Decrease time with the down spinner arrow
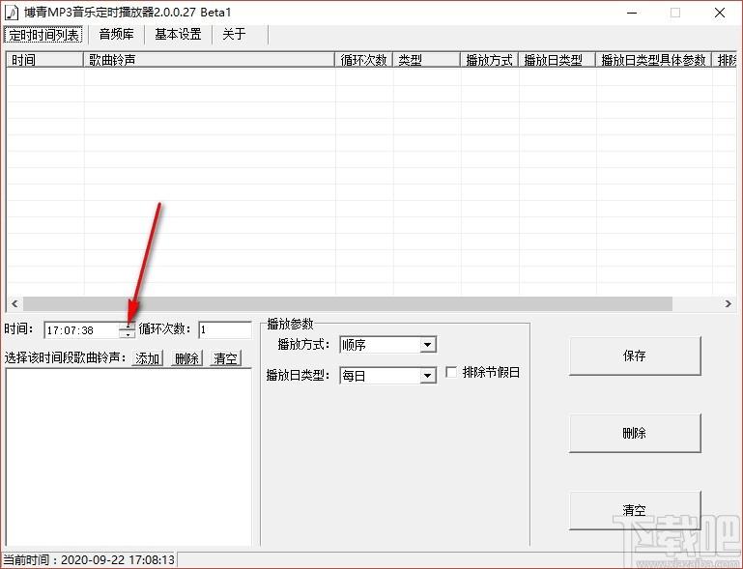743x569 pixels. (x=128, y=334)
